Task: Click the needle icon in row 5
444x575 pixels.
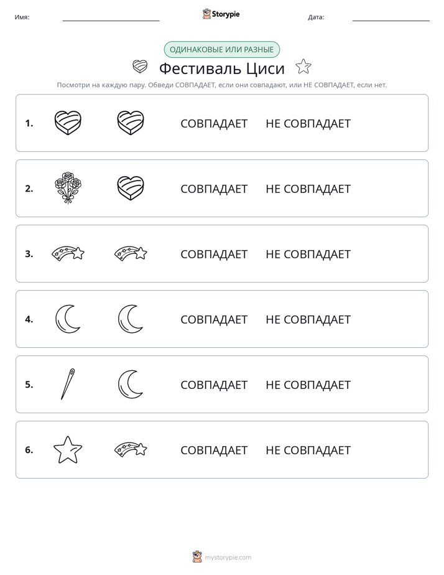Action: (68, 384)
